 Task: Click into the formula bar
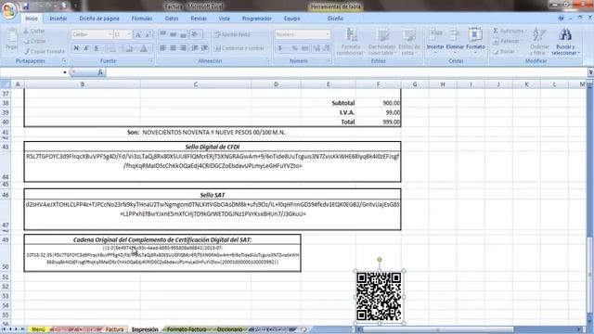[x=346, y=72]
